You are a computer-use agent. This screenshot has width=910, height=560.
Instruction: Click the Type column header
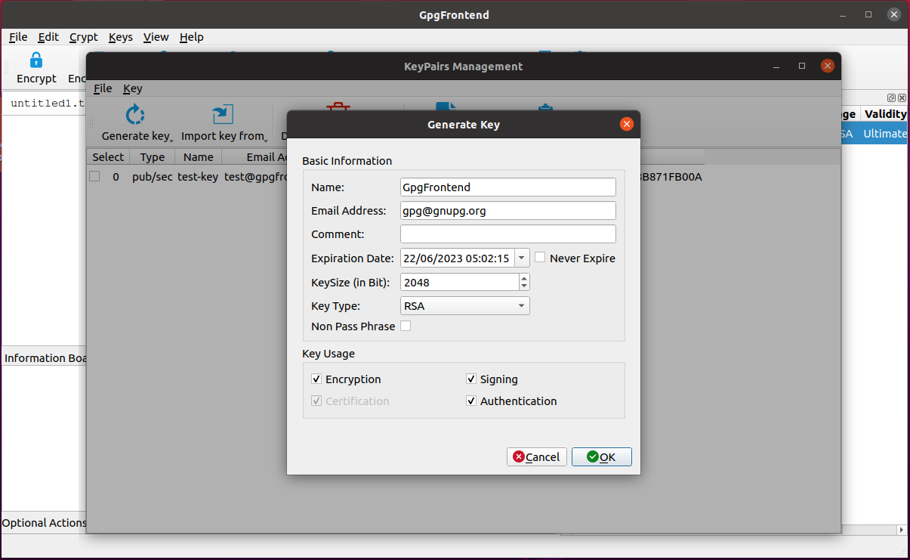[153, 157]
